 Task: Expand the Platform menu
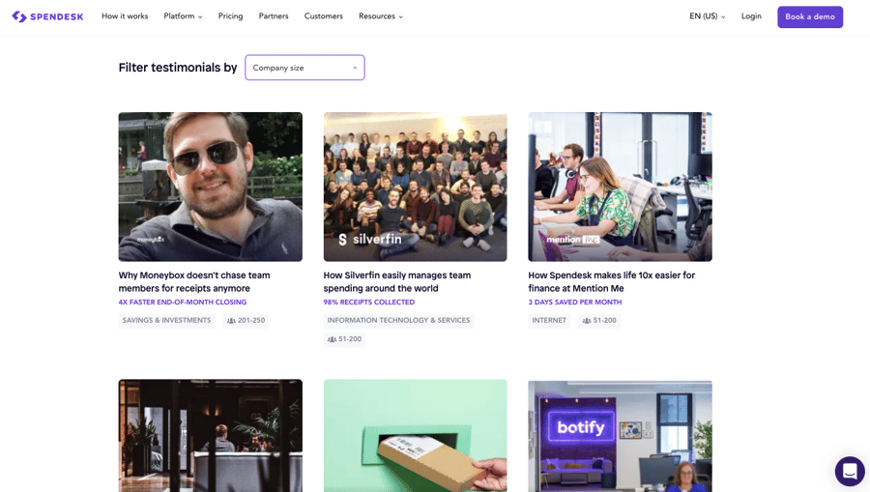click(x=183, y=16)
